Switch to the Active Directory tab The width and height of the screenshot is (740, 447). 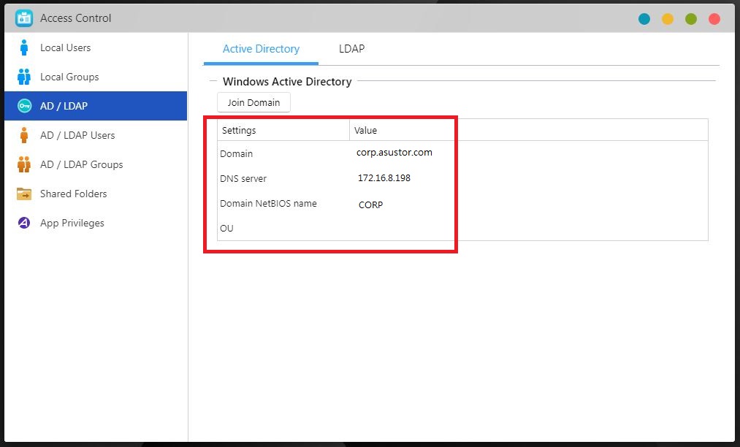point(261,49)
